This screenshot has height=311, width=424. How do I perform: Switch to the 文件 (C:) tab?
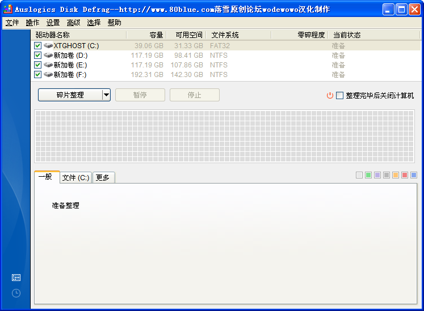coord(75,177)
